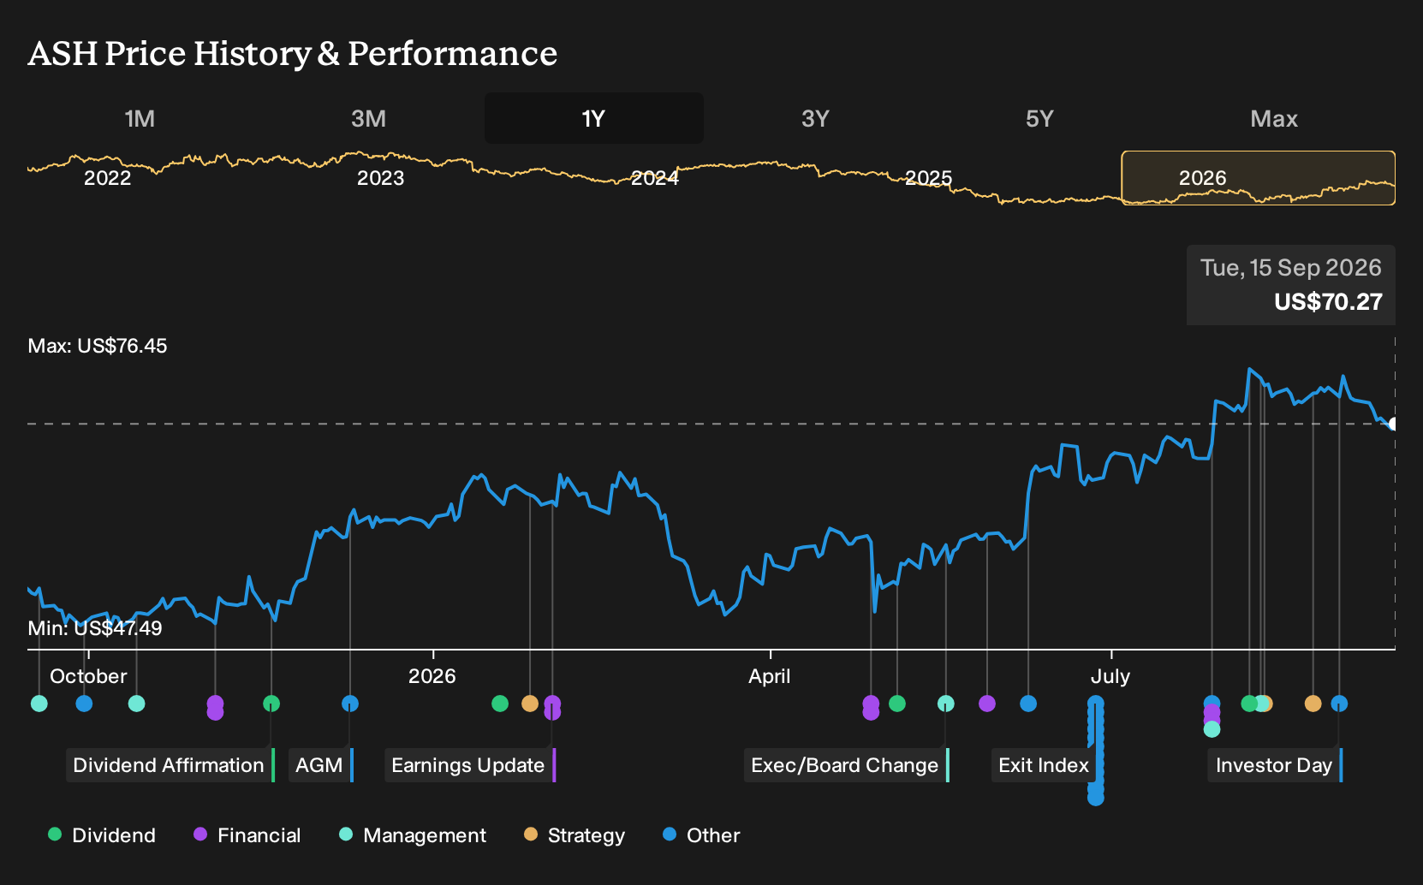The image size is (1423, 885).
Task: Click the AGM event label
Action: pos(321,765)
